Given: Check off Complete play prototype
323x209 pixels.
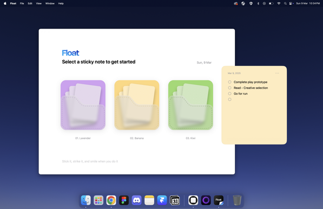Looking at the screenshot, I should [230, 82].
